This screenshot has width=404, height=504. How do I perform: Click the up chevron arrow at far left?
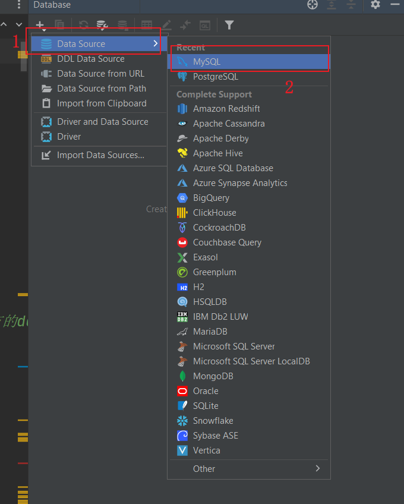click(x=4, y=24)
